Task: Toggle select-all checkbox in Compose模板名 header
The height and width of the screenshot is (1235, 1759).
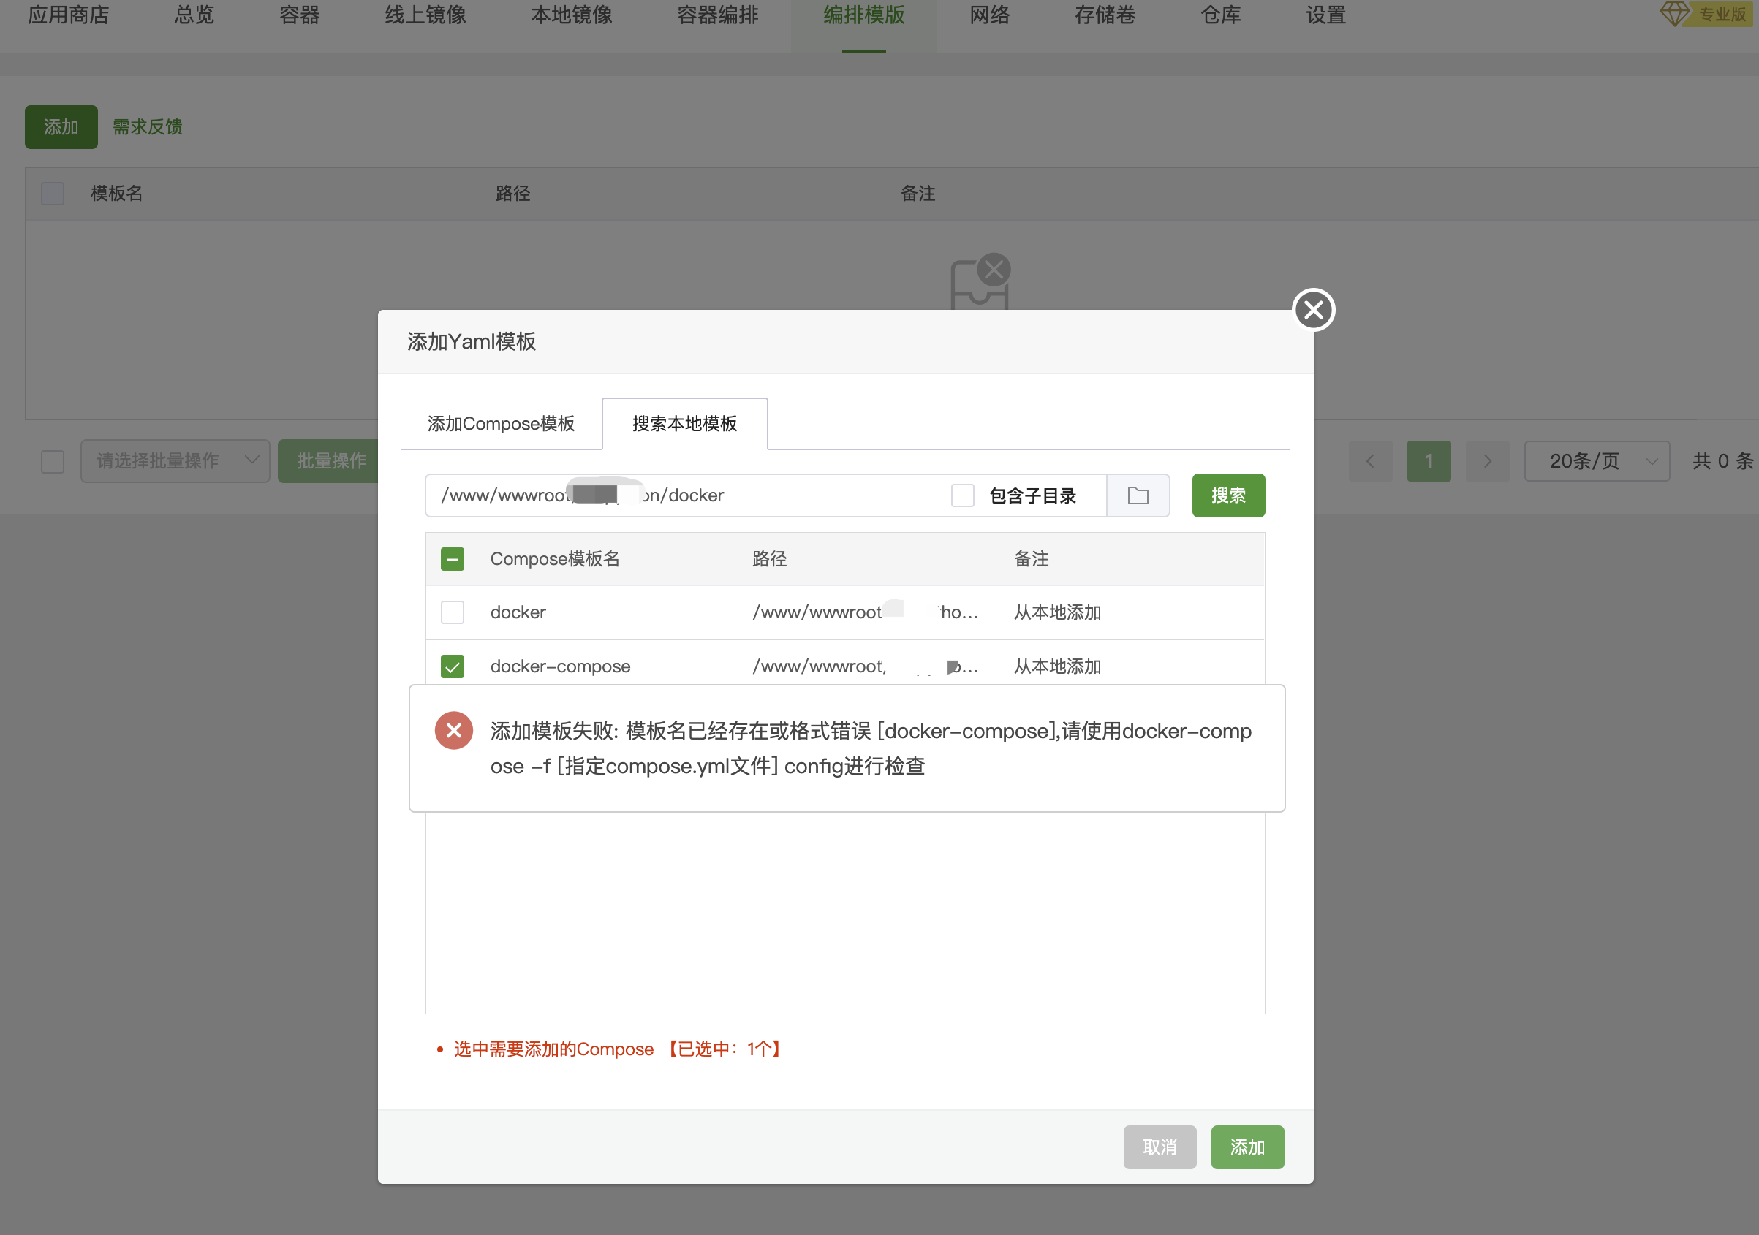Action: click(x=453, y=559)
